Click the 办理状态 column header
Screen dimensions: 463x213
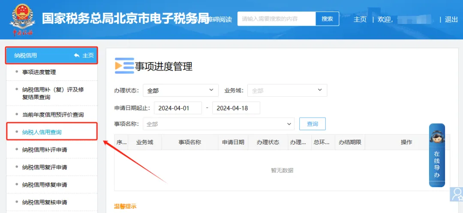268,142
